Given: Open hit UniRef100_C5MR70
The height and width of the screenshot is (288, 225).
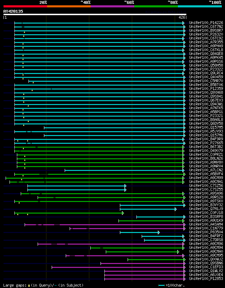Looking at the screenshot, I should tap(206, 81).
